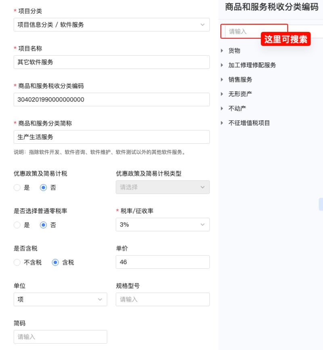Select the 不动产 tree item
Image resolution: width=323 pixels, height=350 pixels.
pos(237,109)
